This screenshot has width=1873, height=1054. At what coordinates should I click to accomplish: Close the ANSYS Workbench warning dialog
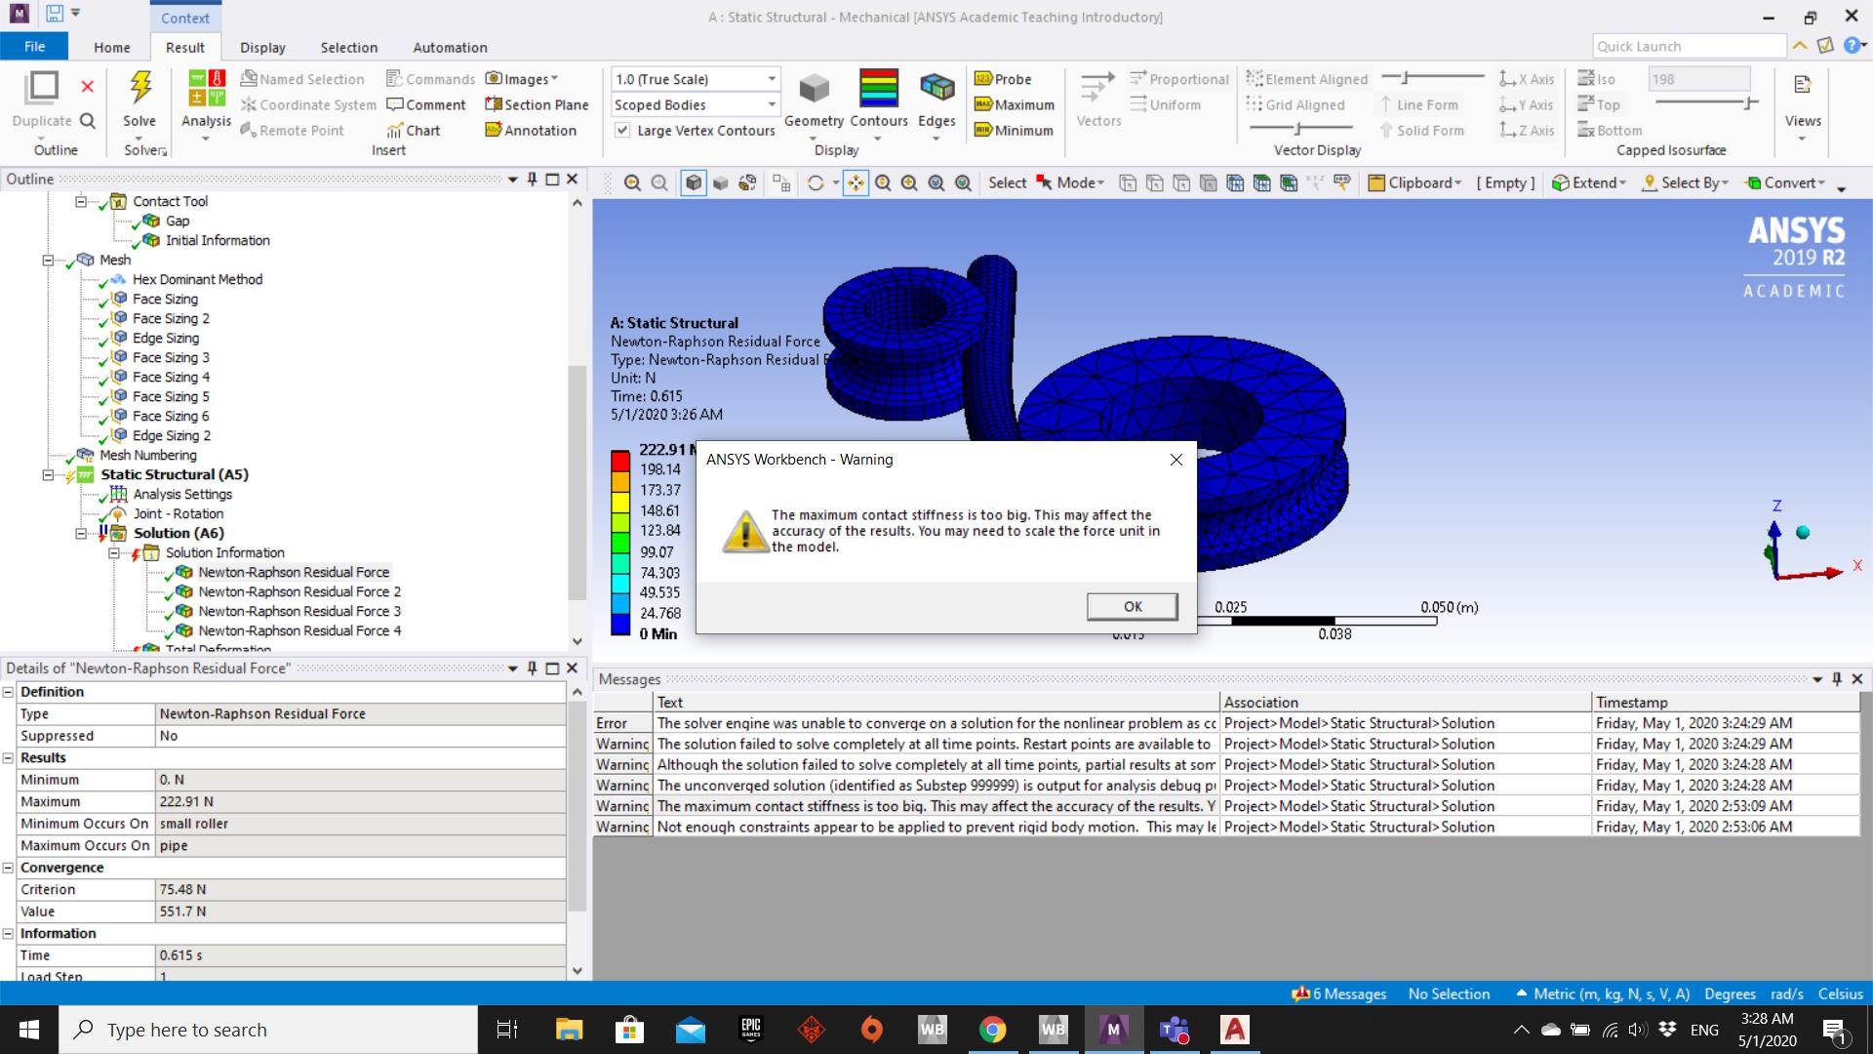pyautogui.click(x=1176, y=460)
